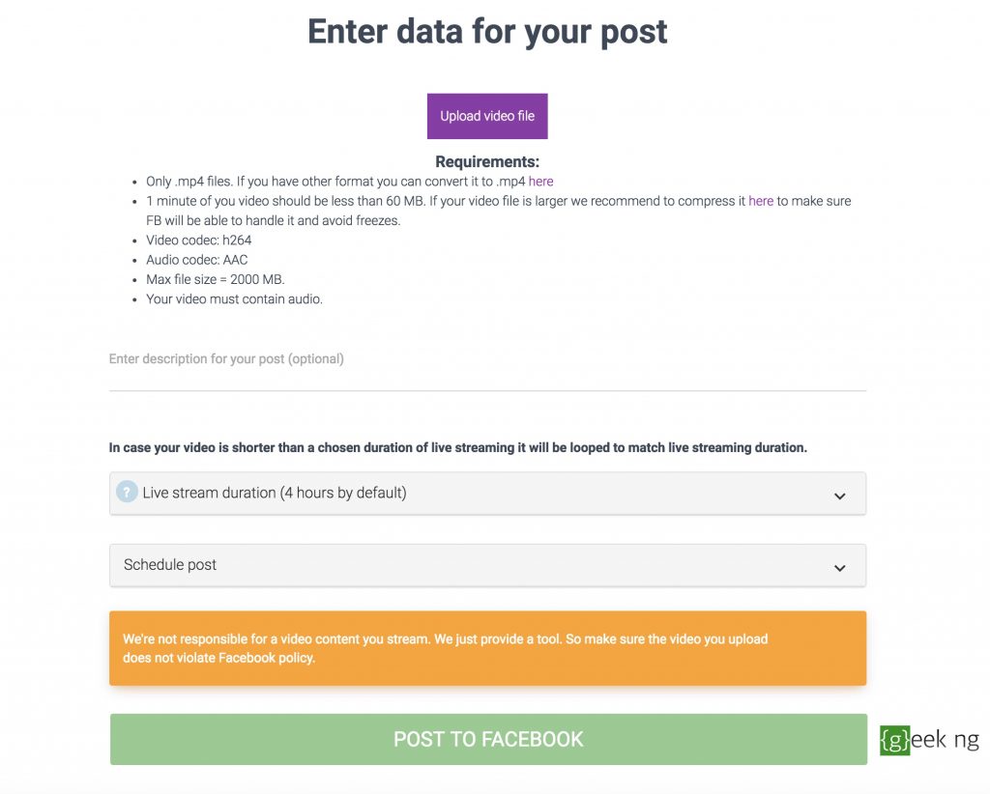Screen dimensions: 990x794
Task: Select the "Audio codec: AAC" requirement text
Action: (197, 260)
